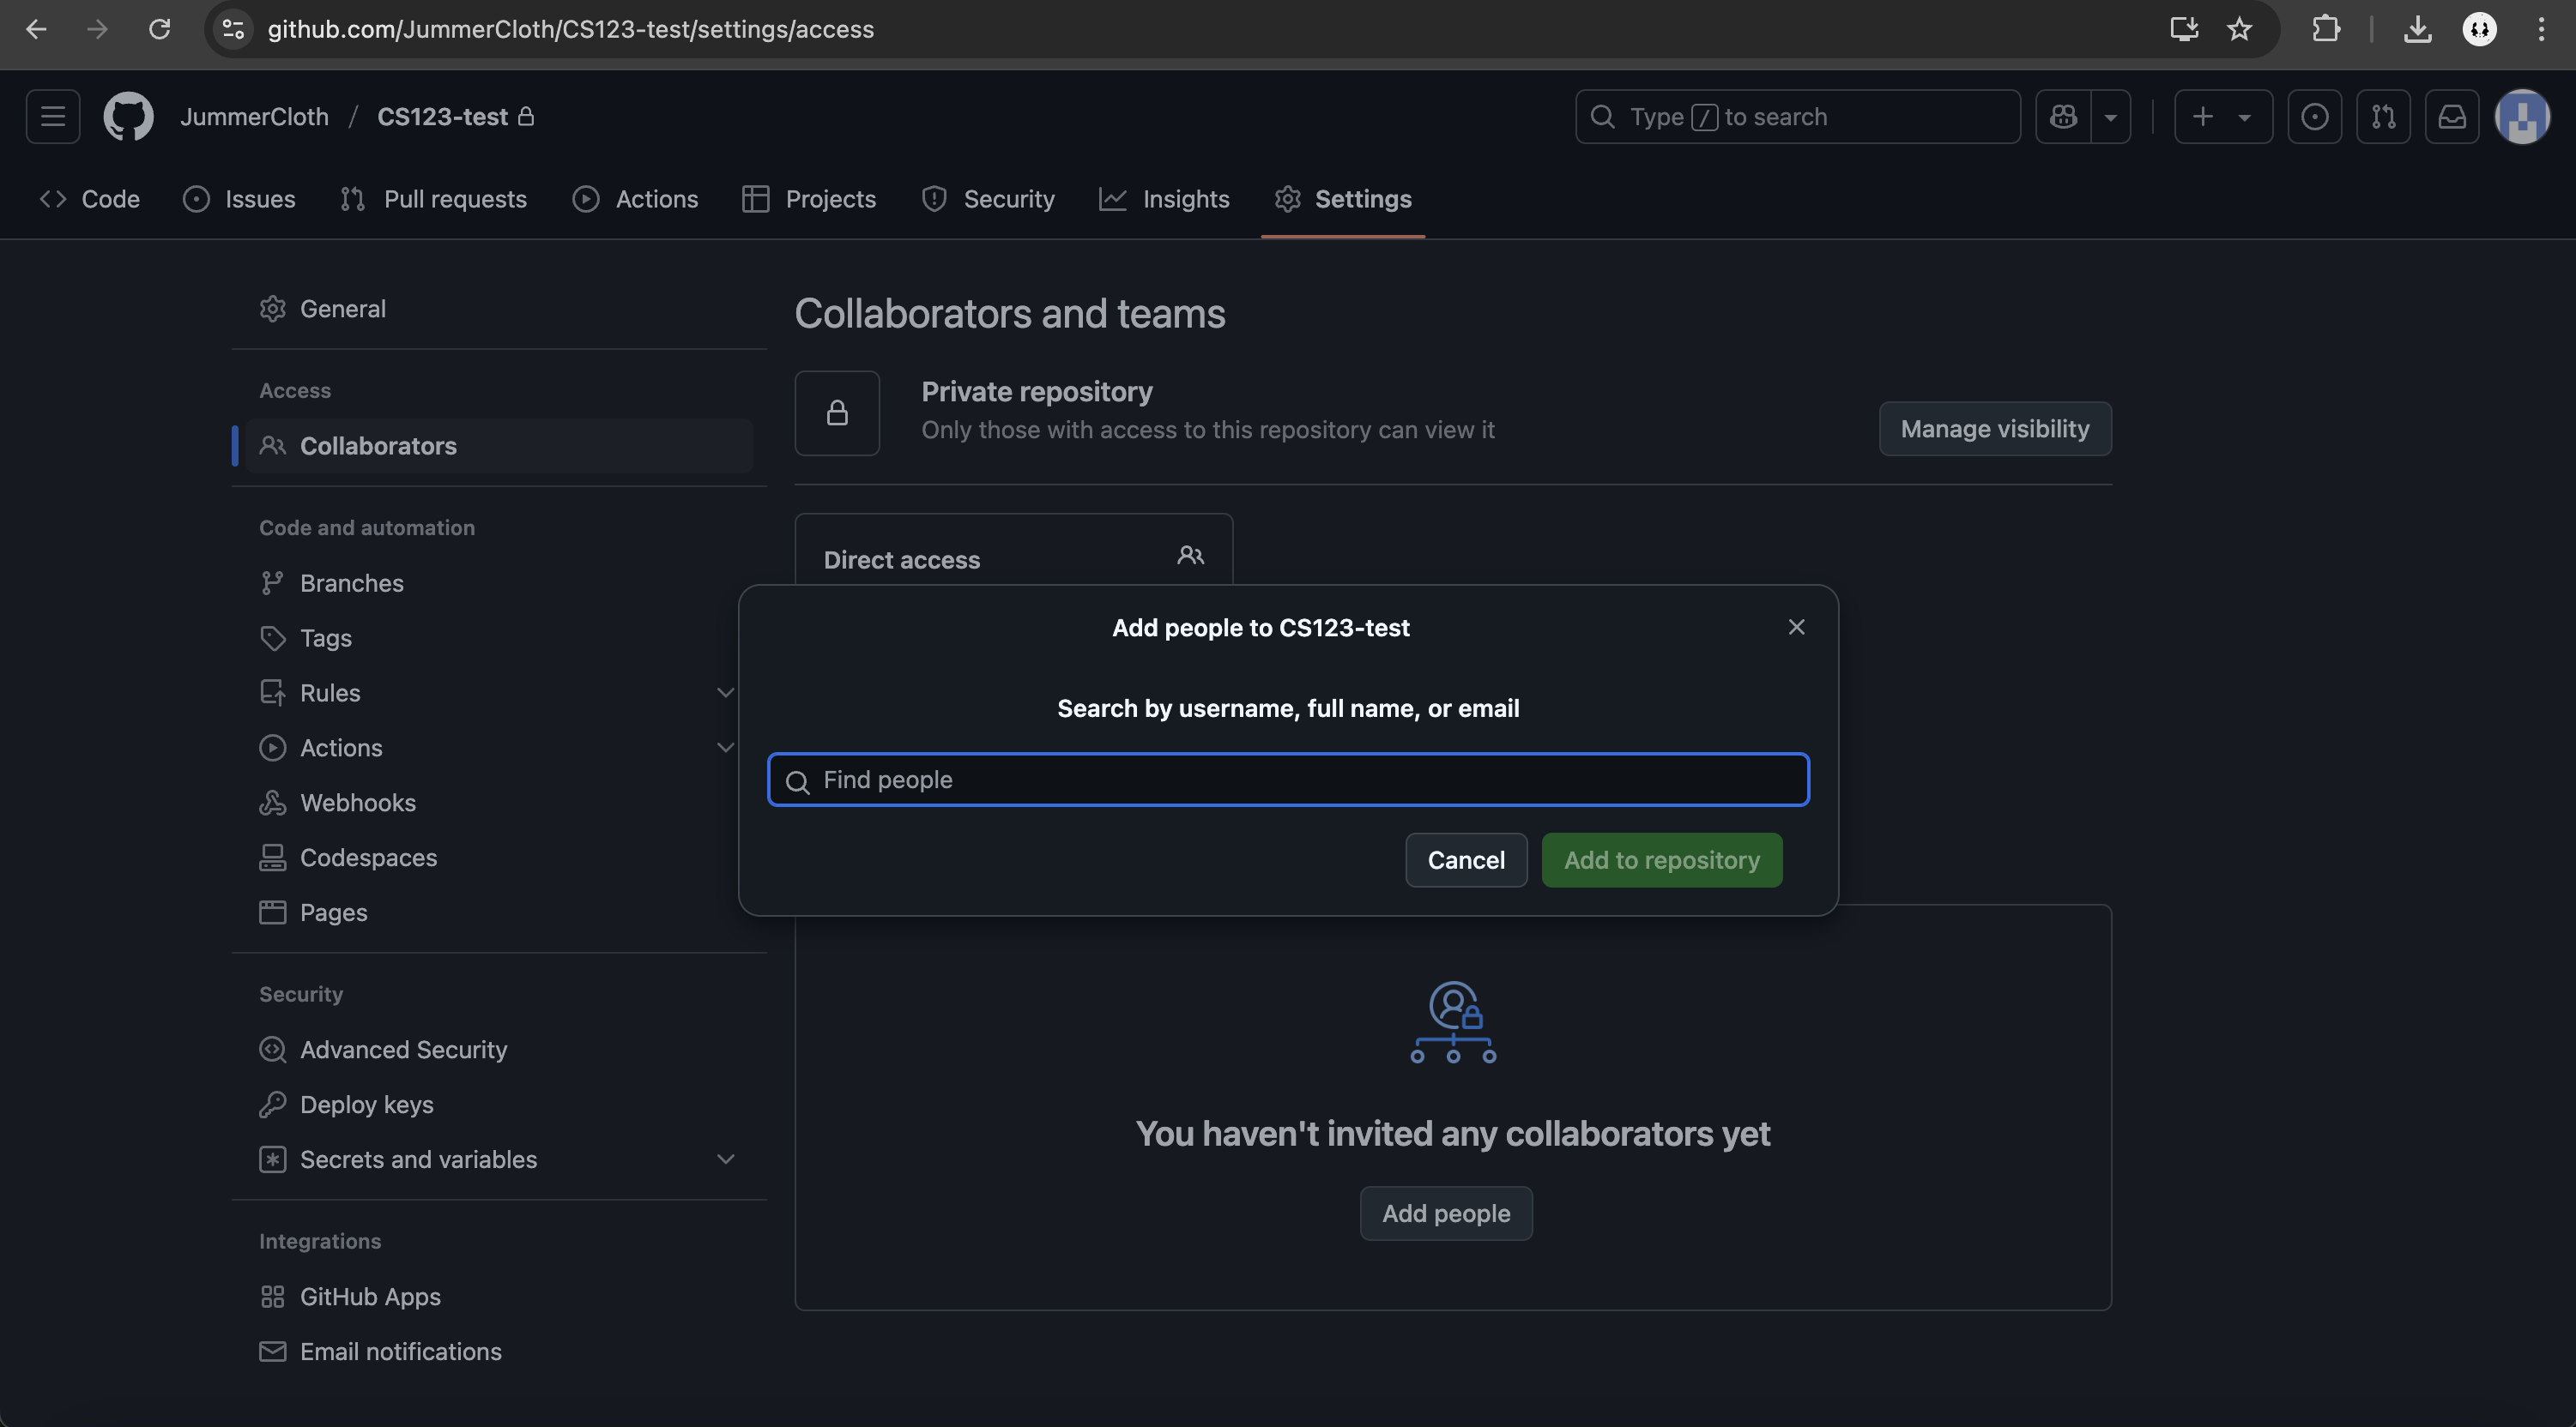Select the Settings tab
Image resolution: width=2576 pixels, height=1427 pixels.
point(1343,199)
